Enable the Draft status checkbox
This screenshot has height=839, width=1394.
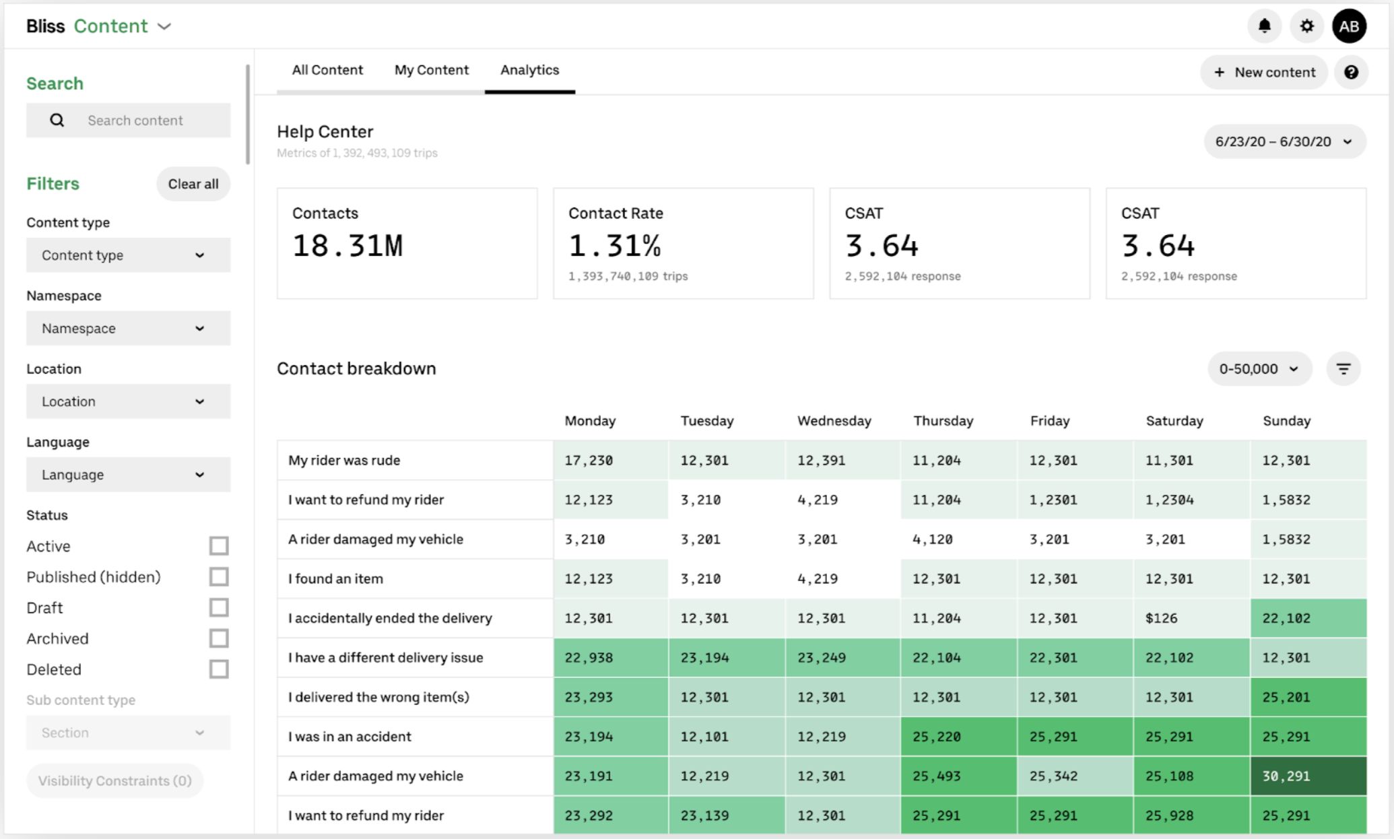tap(218, 607)
